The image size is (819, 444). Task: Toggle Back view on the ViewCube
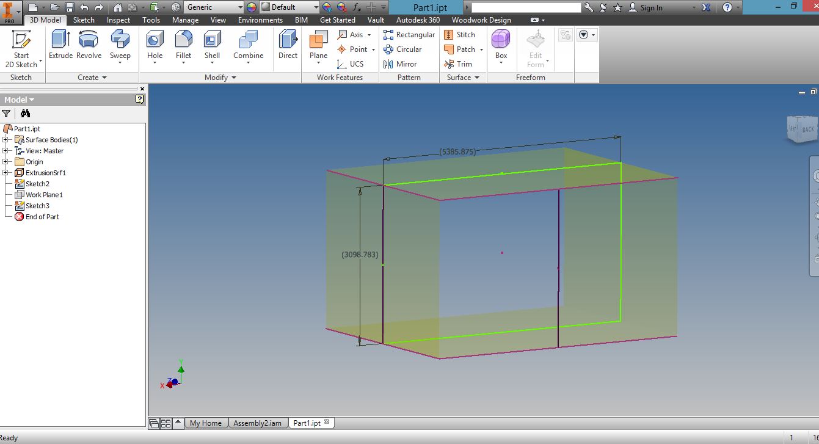pyautogui.click(x=807, y=129)
